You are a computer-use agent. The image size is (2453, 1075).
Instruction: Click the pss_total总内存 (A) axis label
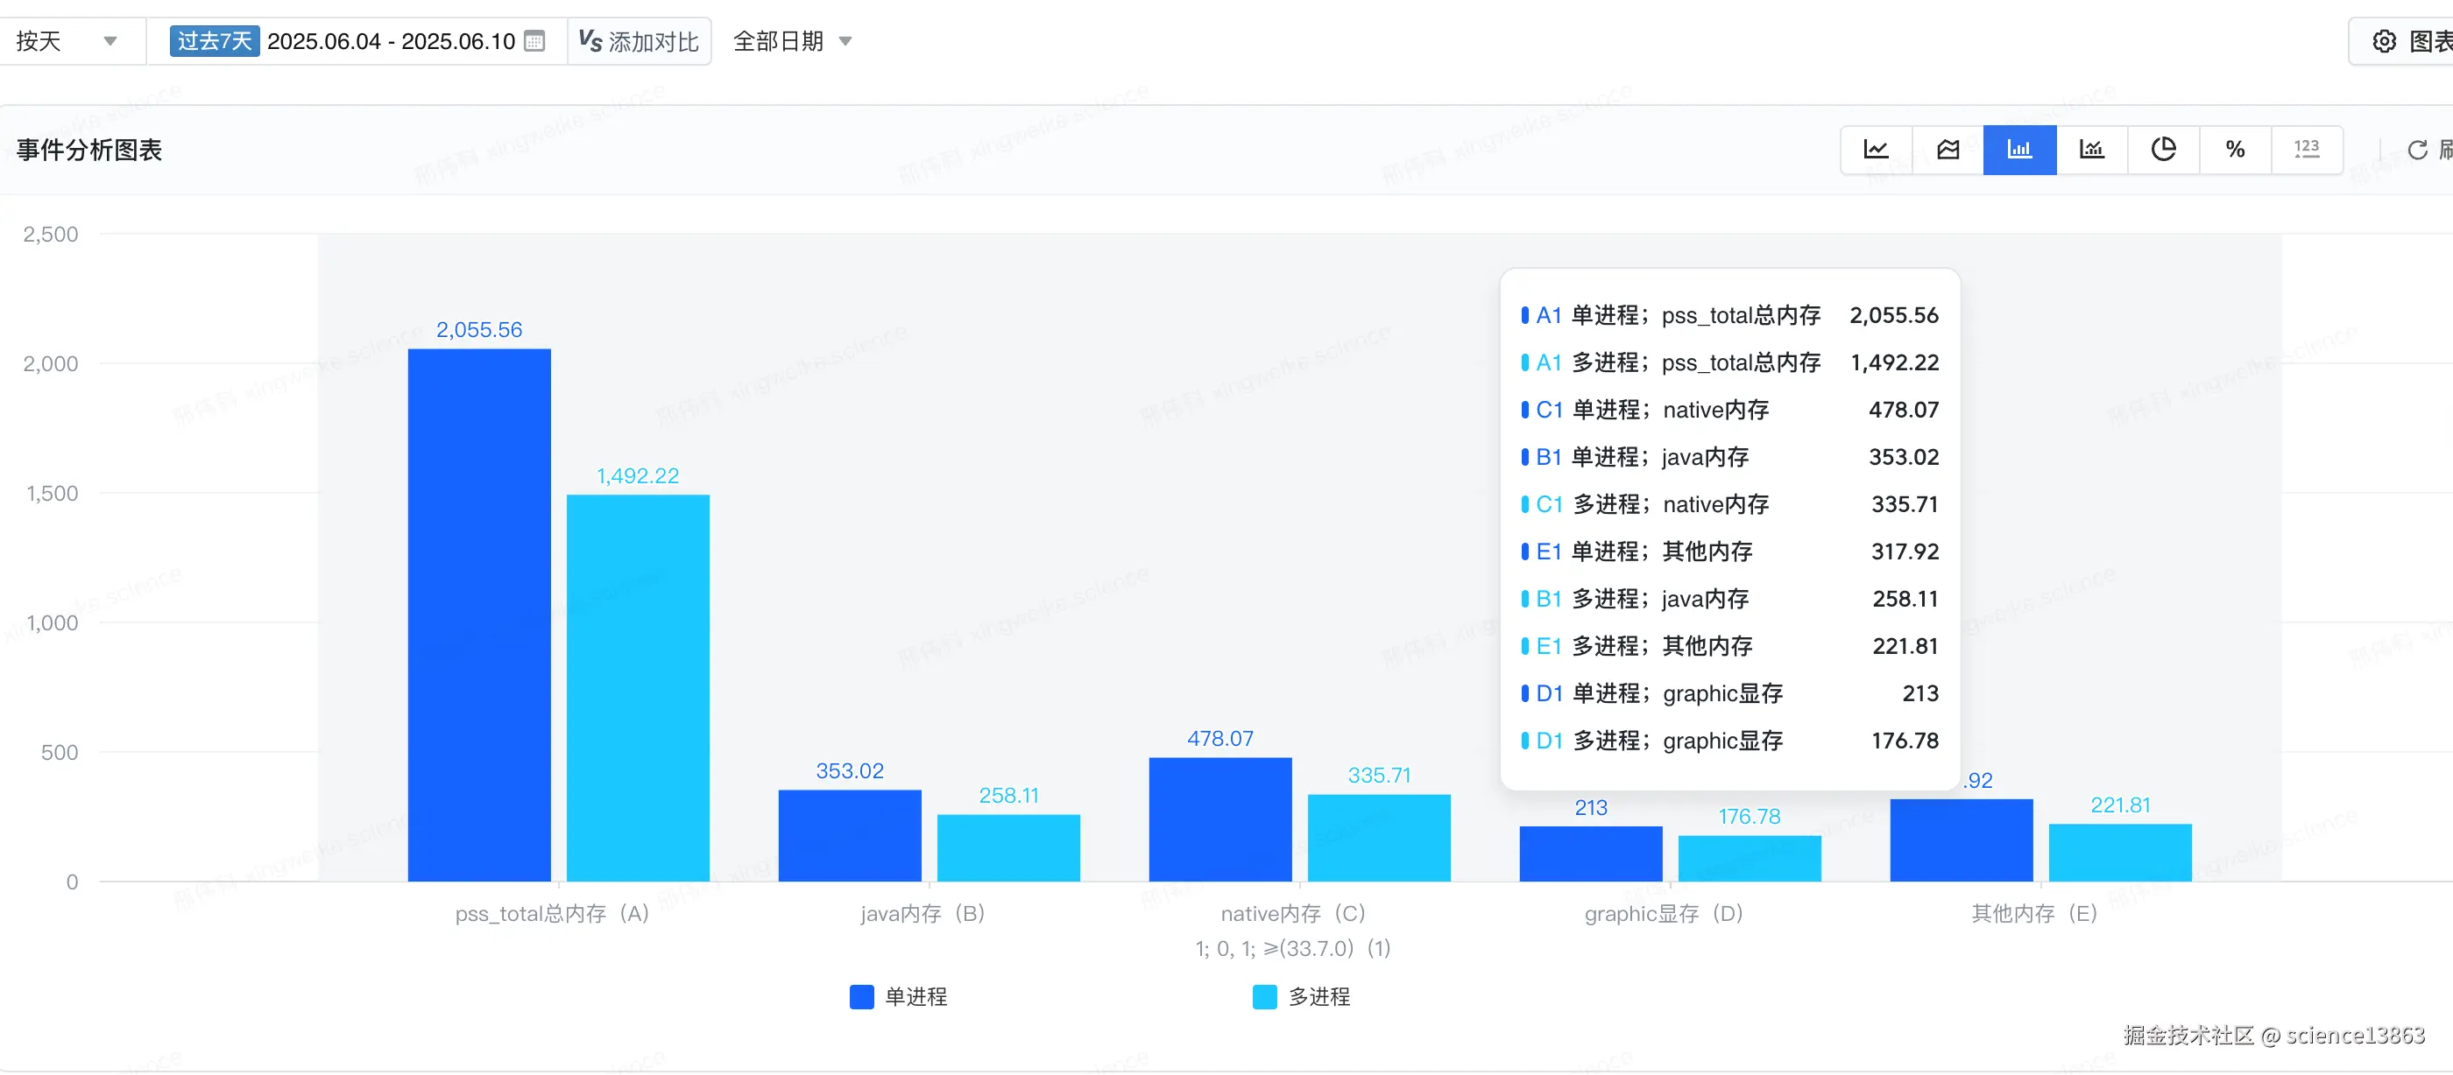click(x=551, y=913)
